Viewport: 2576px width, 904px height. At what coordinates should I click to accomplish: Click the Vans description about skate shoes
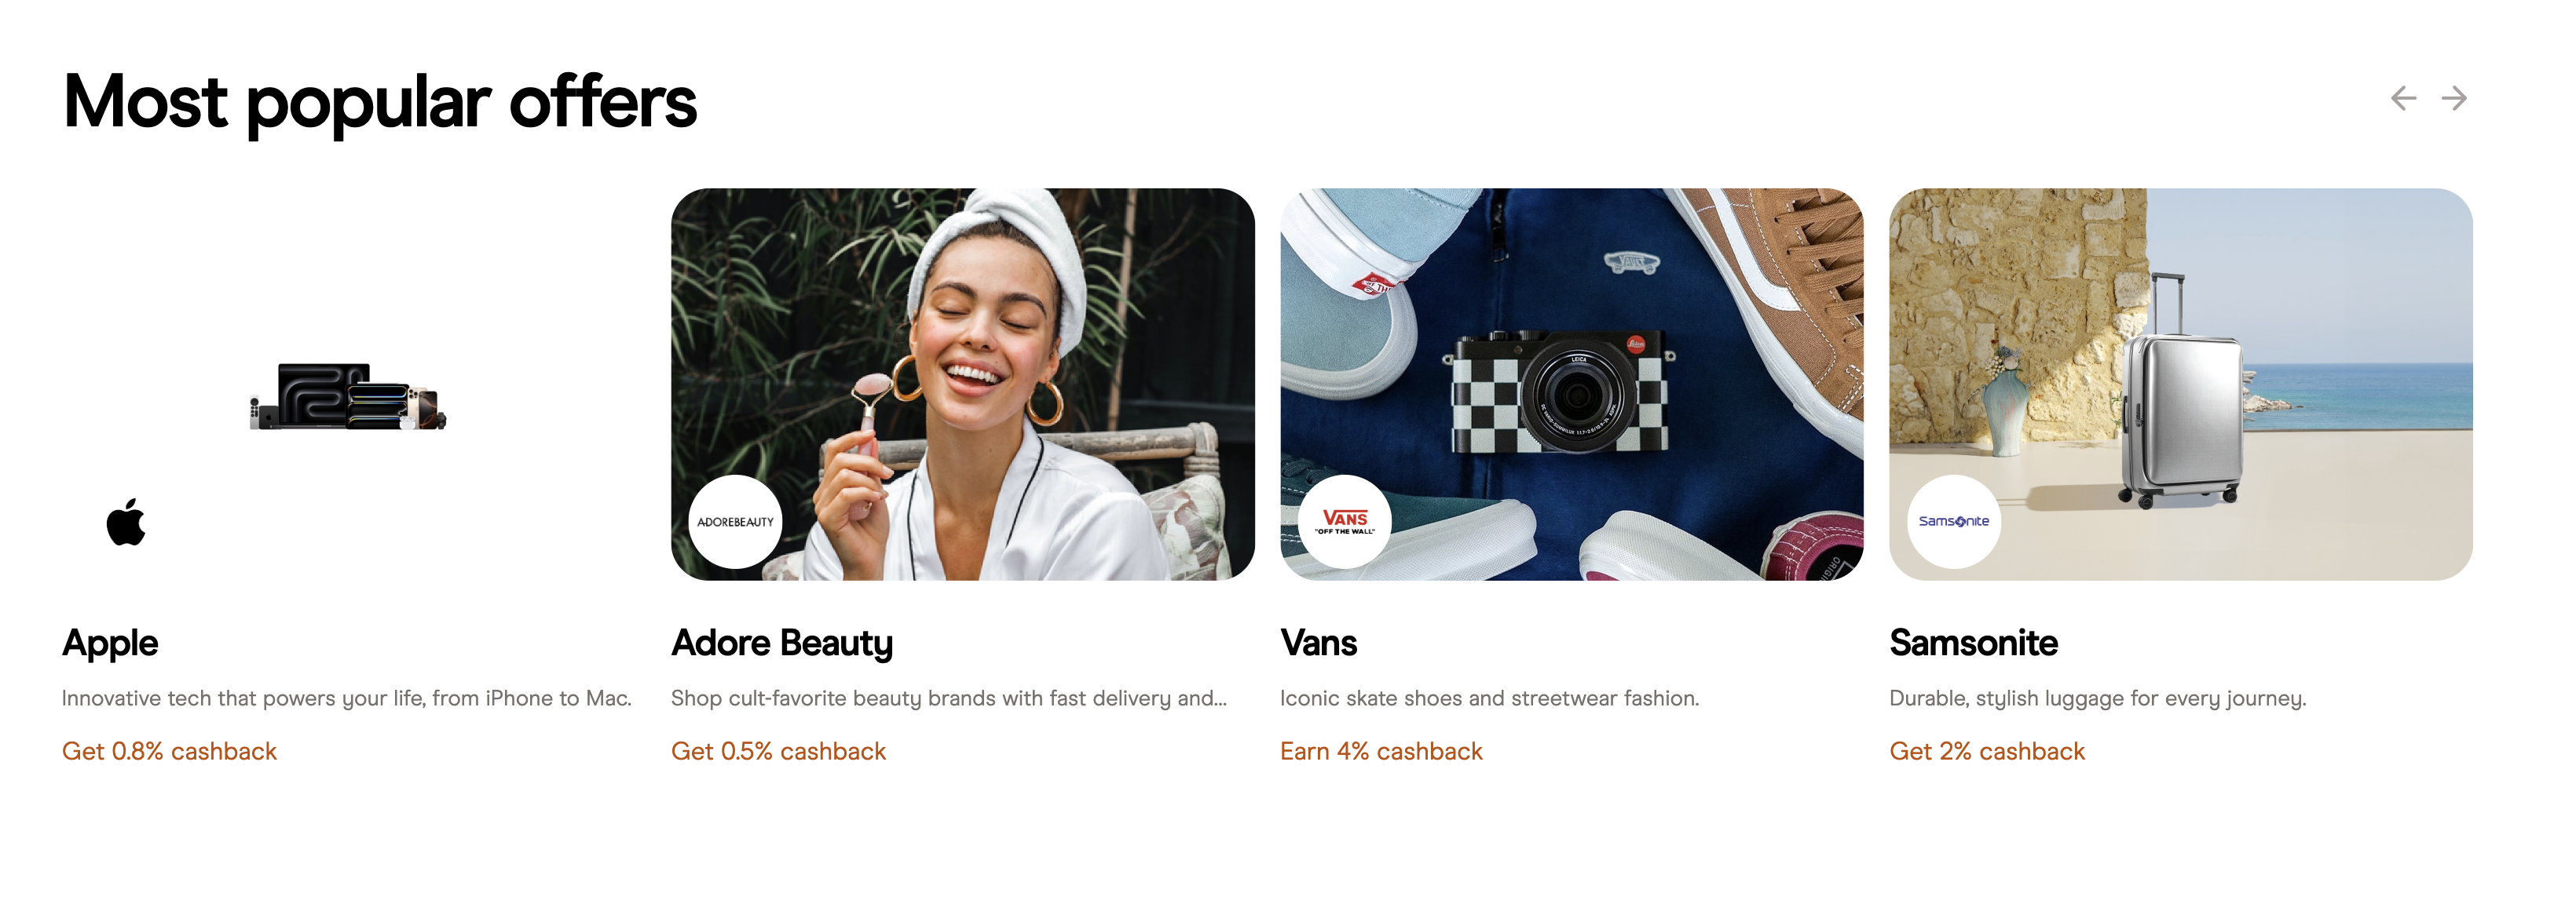click(1489, 698)
